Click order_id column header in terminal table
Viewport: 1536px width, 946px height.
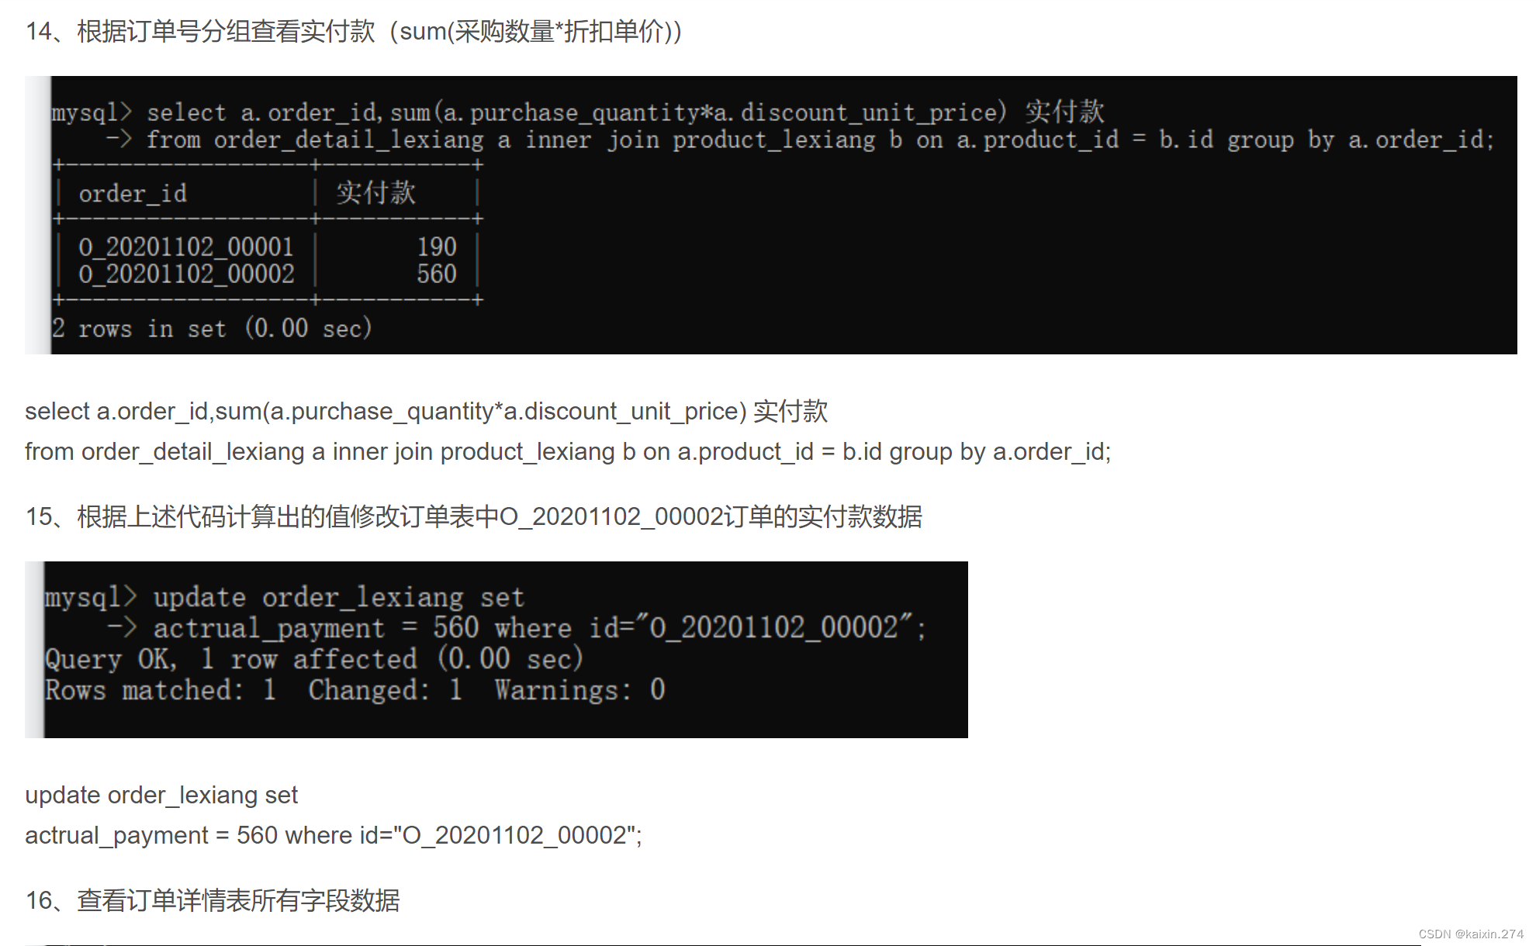coord(133,193)
